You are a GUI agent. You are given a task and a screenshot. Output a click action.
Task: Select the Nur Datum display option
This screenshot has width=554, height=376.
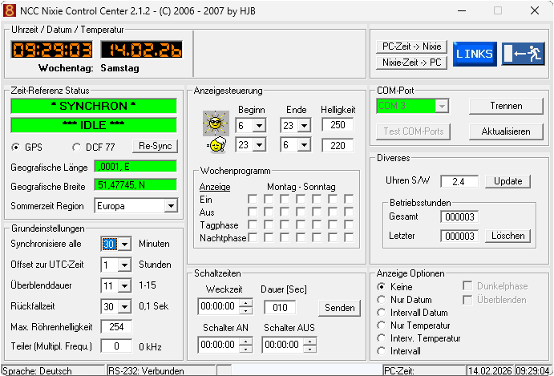click(x=382, y=300)
